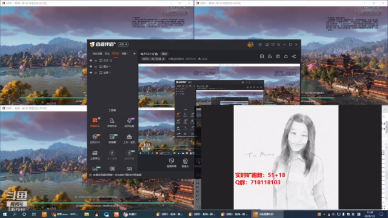The image size is (388, 218).
Task: Switch to the WPS taskbar window
Action: (x=65, y=214)
